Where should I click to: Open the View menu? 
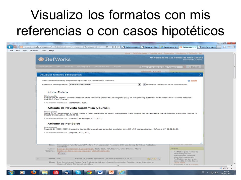[25, 50]
